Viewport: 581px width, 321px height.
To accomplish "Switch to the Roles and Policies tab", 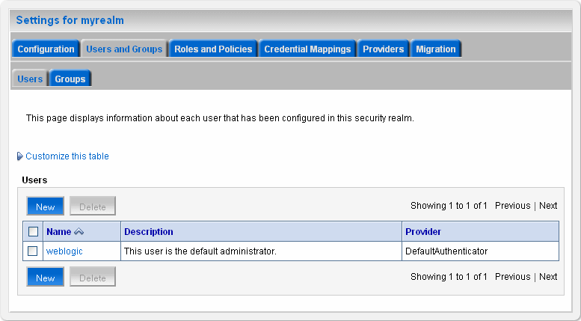I will click(213, 49).
